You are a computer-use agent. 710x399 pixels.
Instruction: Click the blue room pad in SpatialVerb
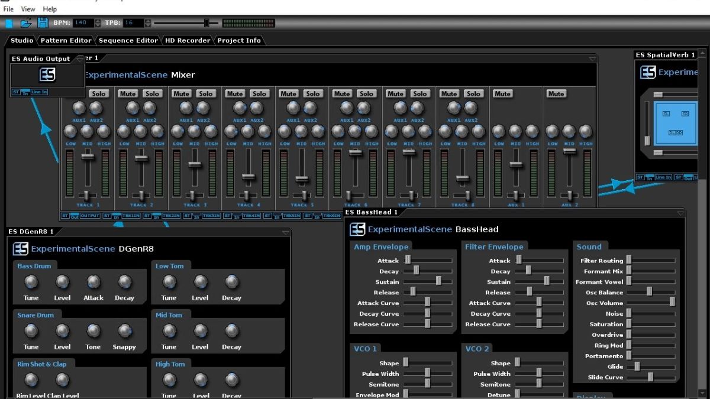click(x=675, y=124)
